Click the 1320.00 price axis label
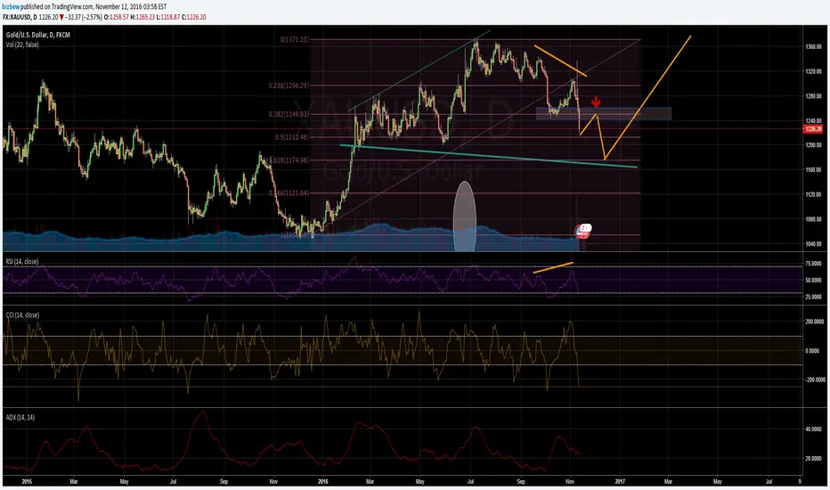The height and width of the screenshot is (490, 830). (x=813, y=71)
